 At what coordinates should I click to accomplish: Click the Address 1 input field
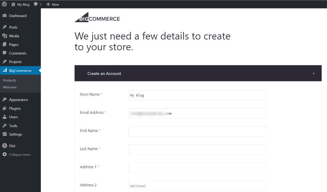pyautogui.click(x=197, y=168)
